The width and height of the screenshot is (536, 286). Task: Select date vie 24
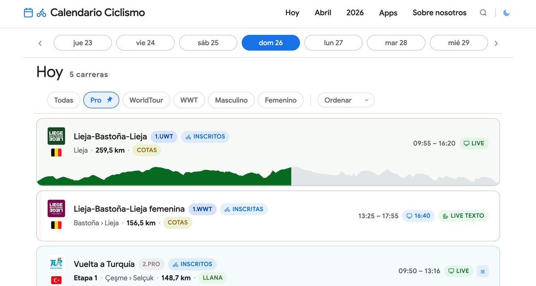pos(145,43)
